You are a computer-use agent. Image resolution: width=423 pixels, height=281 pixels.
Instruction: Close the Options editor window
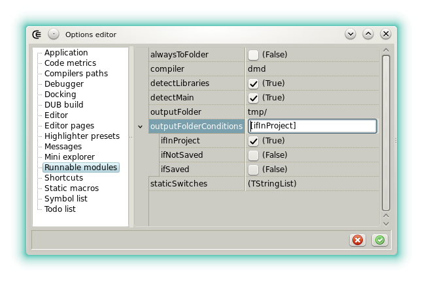tap(386, 34)
